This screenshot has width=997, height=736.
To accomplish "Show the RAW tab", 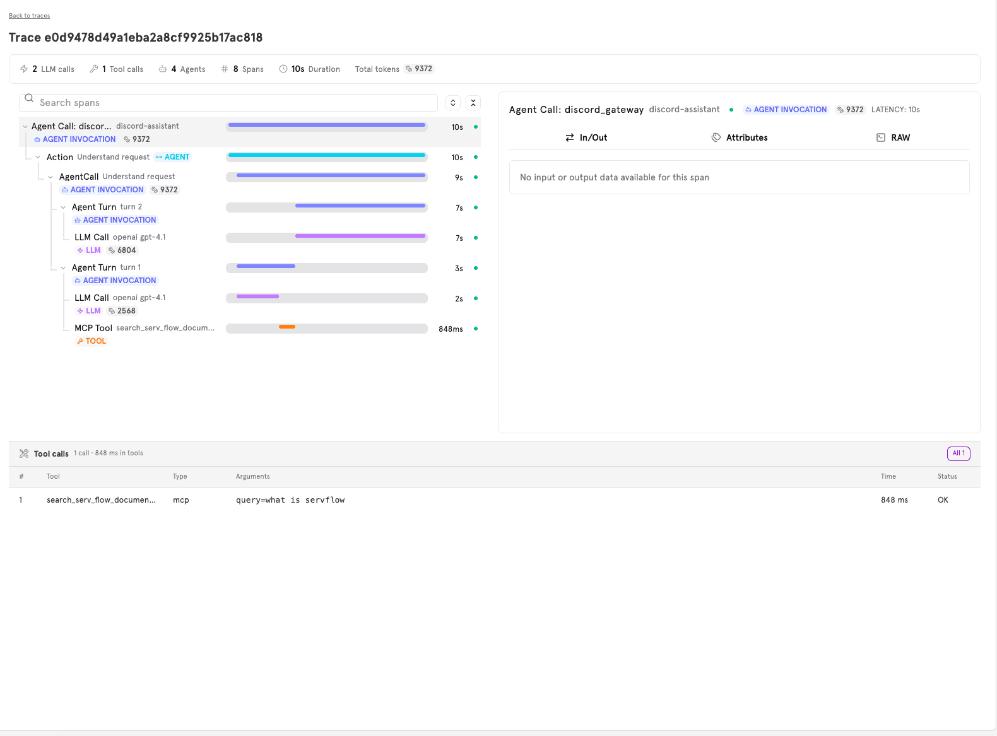I will pyautogui.click(x=894, y=137).
